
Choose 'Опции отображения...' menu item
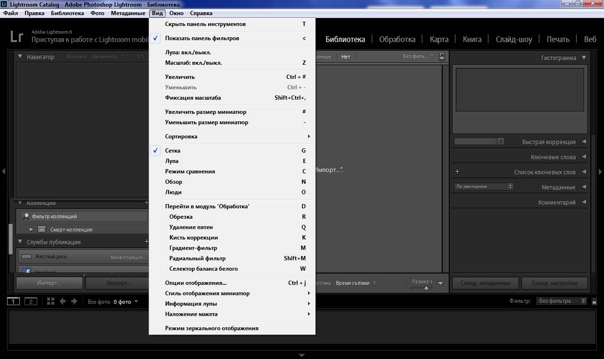click(x=232, y=283)
